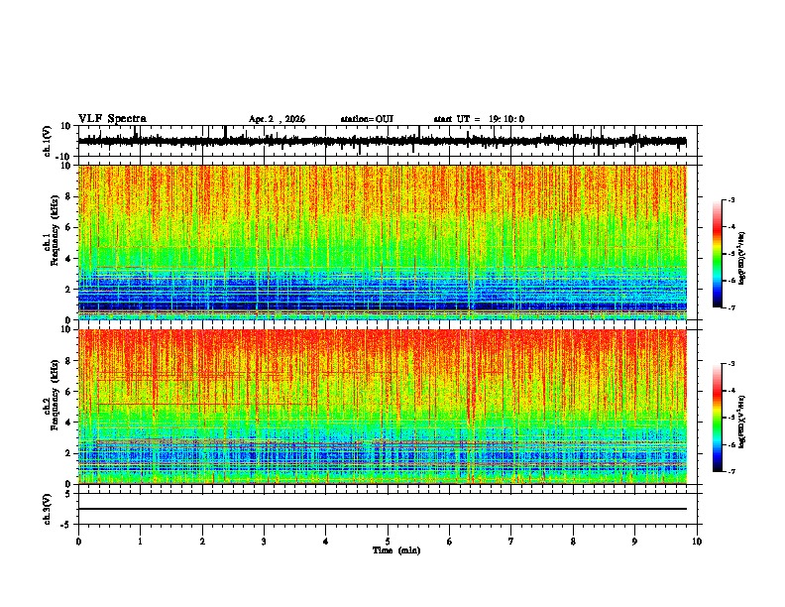
Task: Click the "-3" label on ch.1 color bar
Action: pyautogui.click(x=730, y=199)
